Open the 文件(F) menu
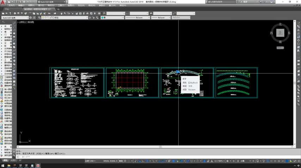This screenshot has width=301, height=168. 11,5
